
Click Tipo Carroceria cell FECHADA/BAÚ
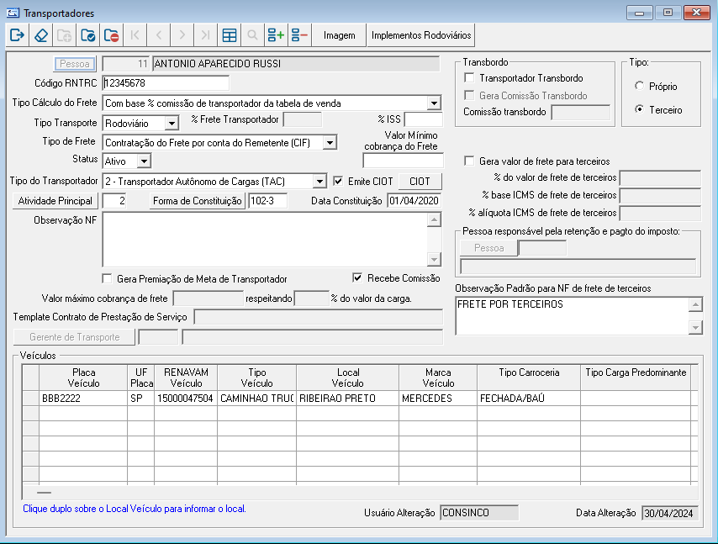click(529, 398)
